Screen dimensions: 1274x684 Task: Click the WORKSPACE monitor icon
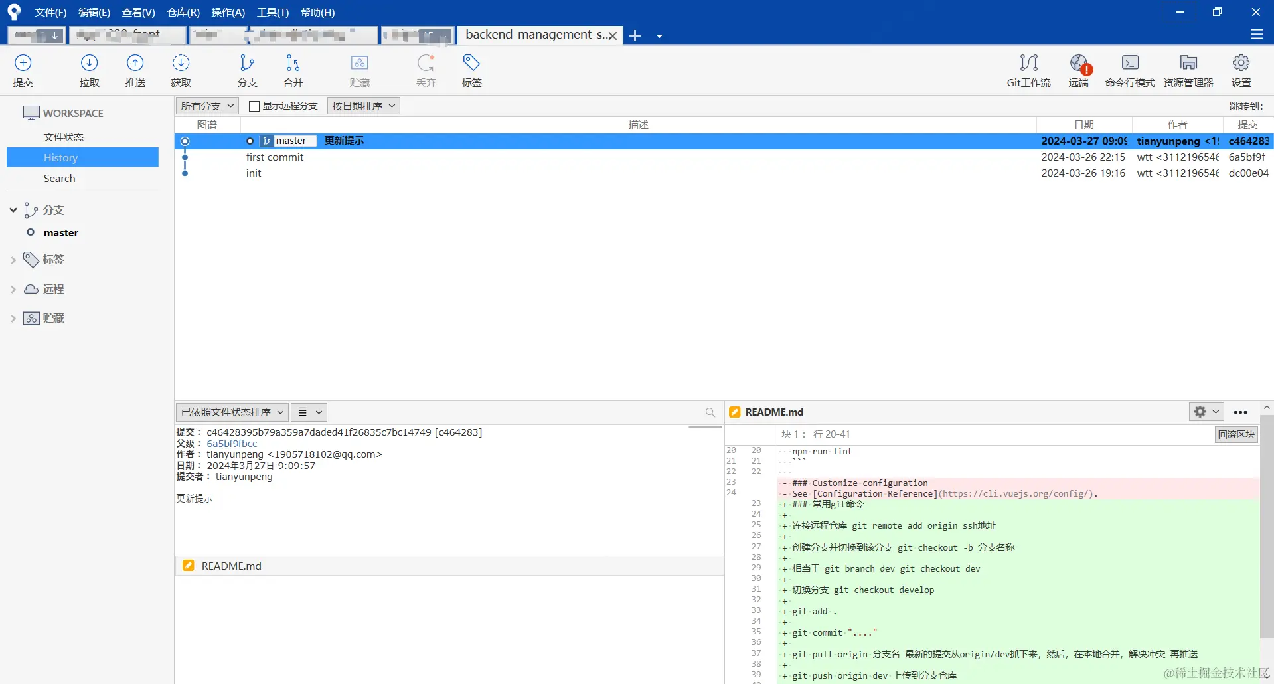31,113
